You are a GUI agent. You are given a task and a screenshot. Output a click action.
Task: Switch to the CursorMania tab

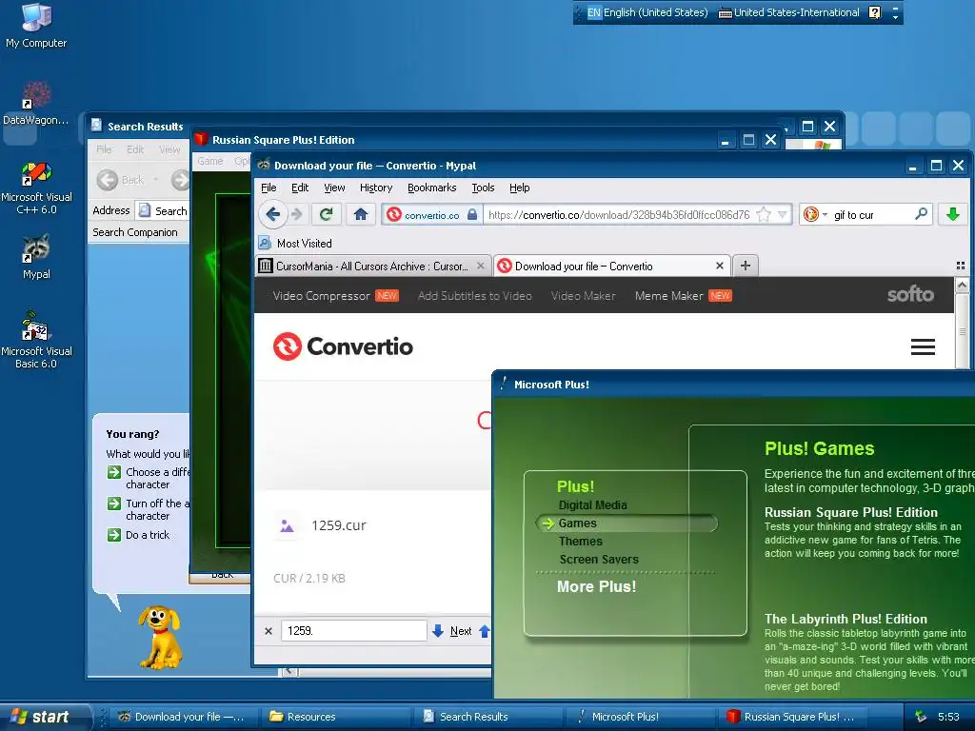(x=371, y=267)
